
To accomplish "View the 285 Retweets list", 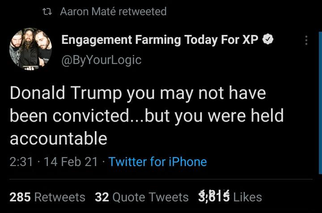I will pos(47,197).
